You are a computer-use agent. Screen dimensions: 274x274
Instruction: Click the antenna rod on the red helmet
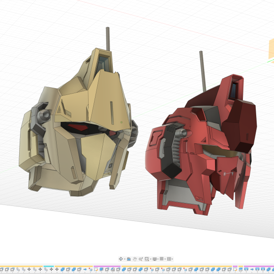pos(203,71)
